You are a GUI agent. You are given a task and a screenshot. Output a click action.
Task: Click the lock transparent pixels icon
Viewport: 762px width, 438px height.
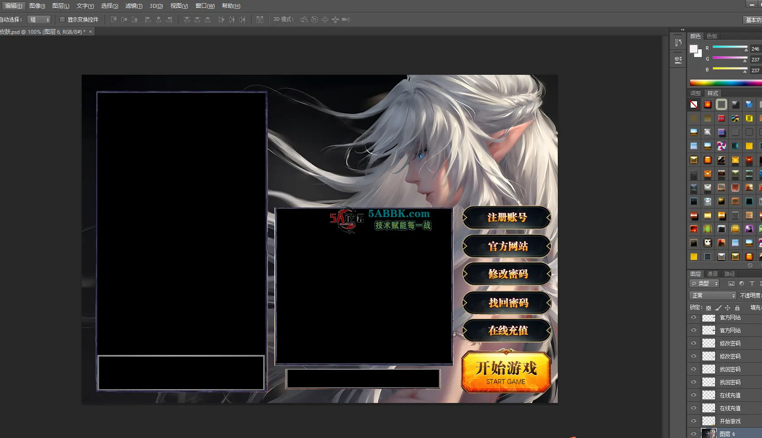click(x=708, y=308)
